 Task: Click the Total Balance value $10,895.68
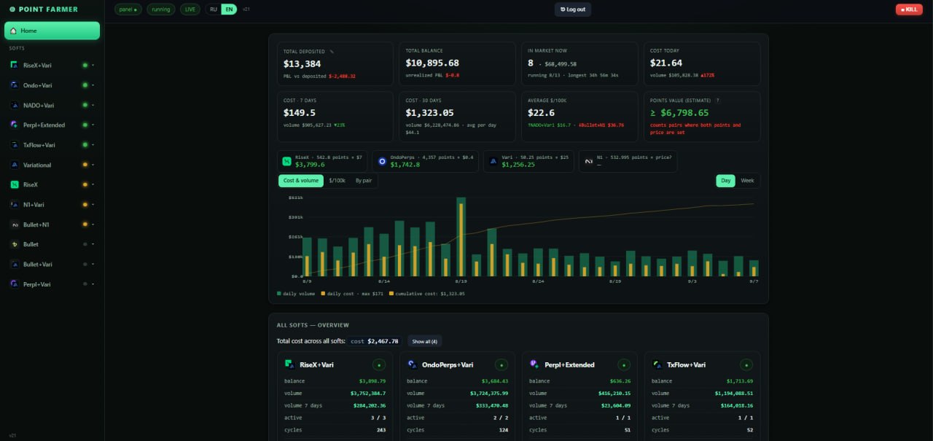click(432, 63)
